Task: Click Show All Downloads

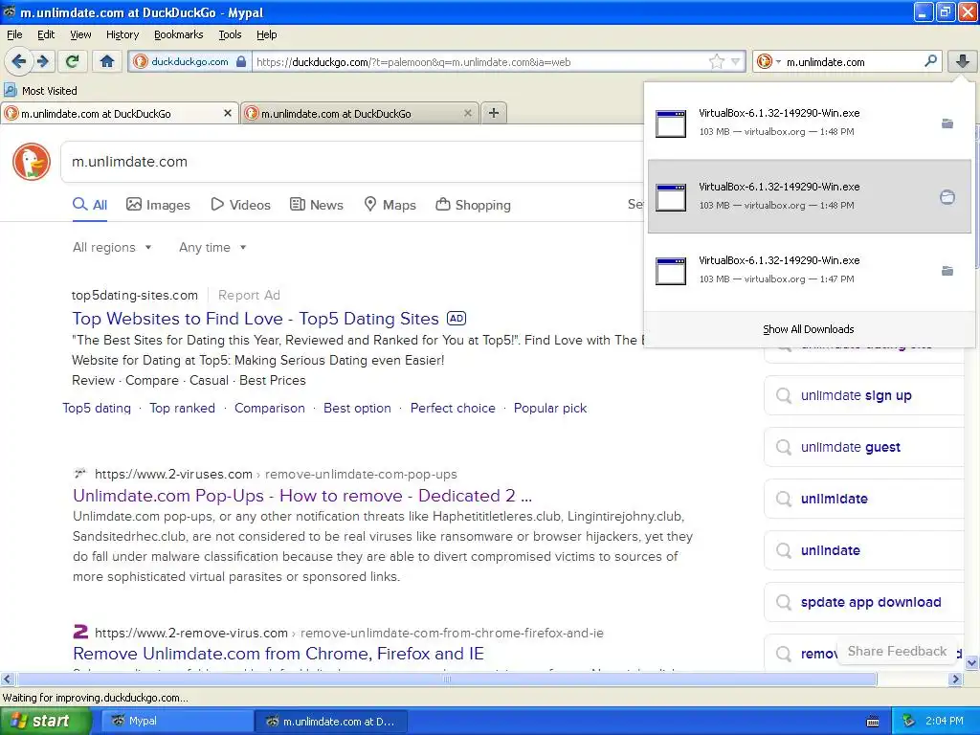Action: click(808, 329)
